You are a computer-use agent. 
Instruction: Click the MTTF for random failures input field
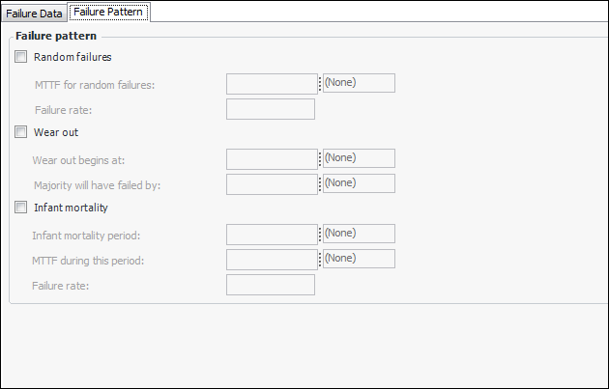pos(272,84)
